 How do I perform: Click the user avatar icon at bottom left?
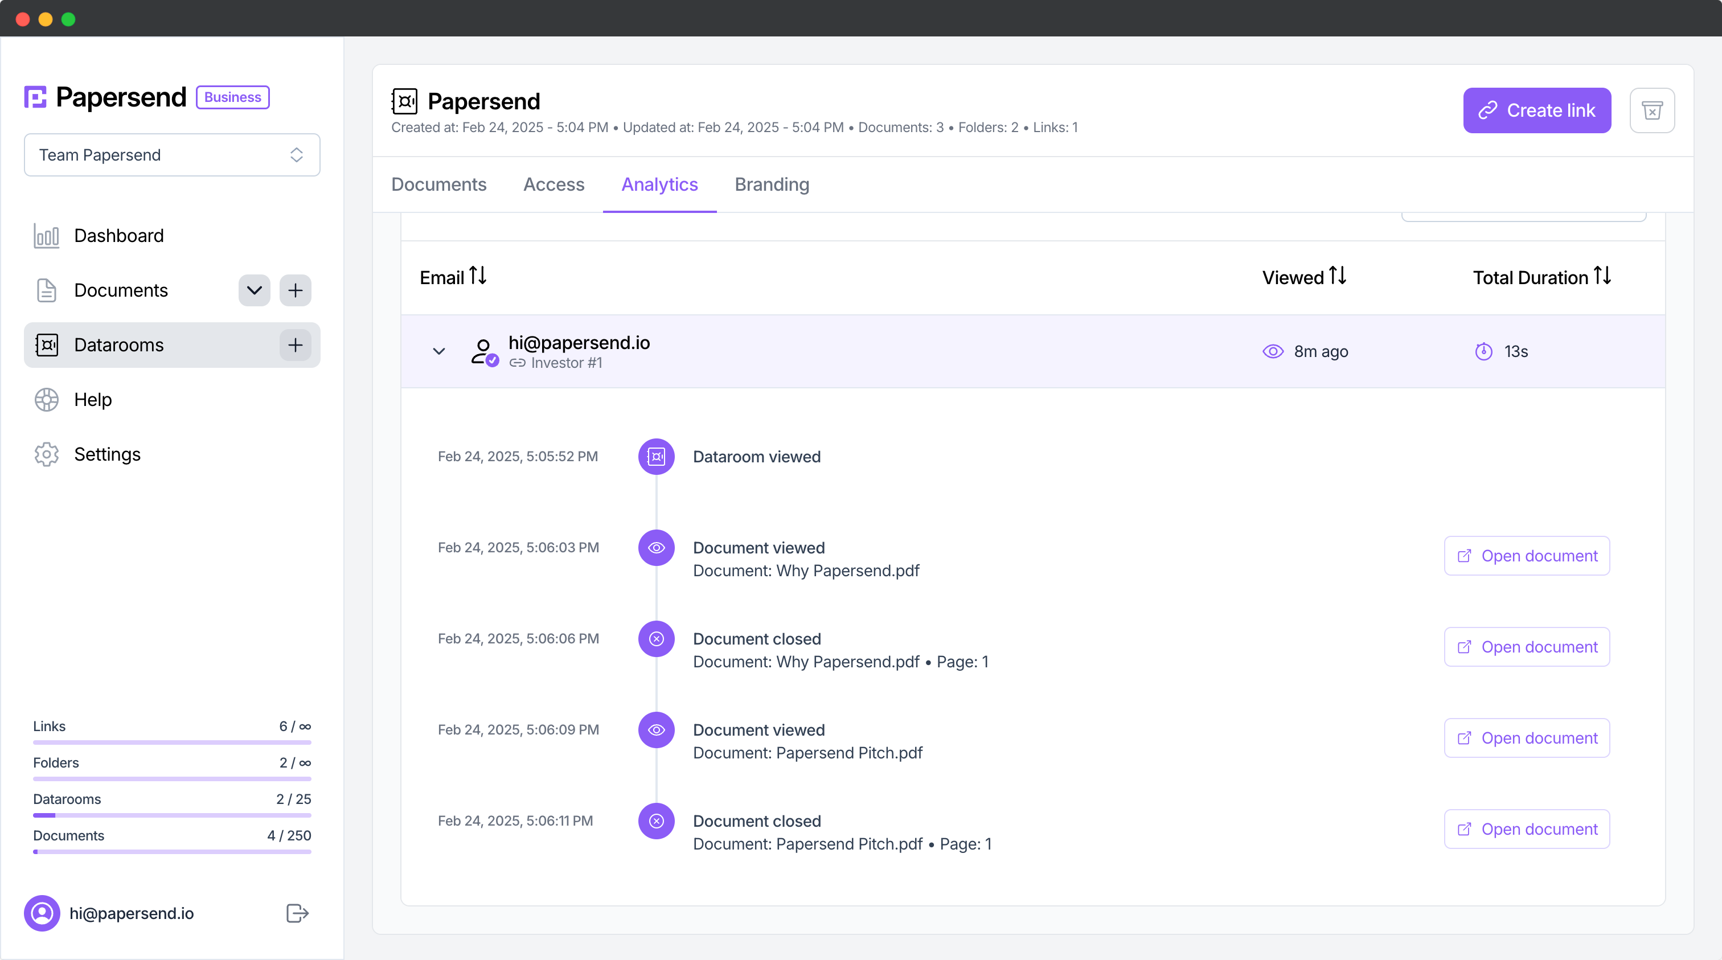point(42,913)
